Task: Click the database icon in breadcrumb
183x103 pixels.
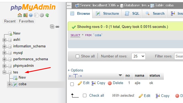Action: point(122,5)
